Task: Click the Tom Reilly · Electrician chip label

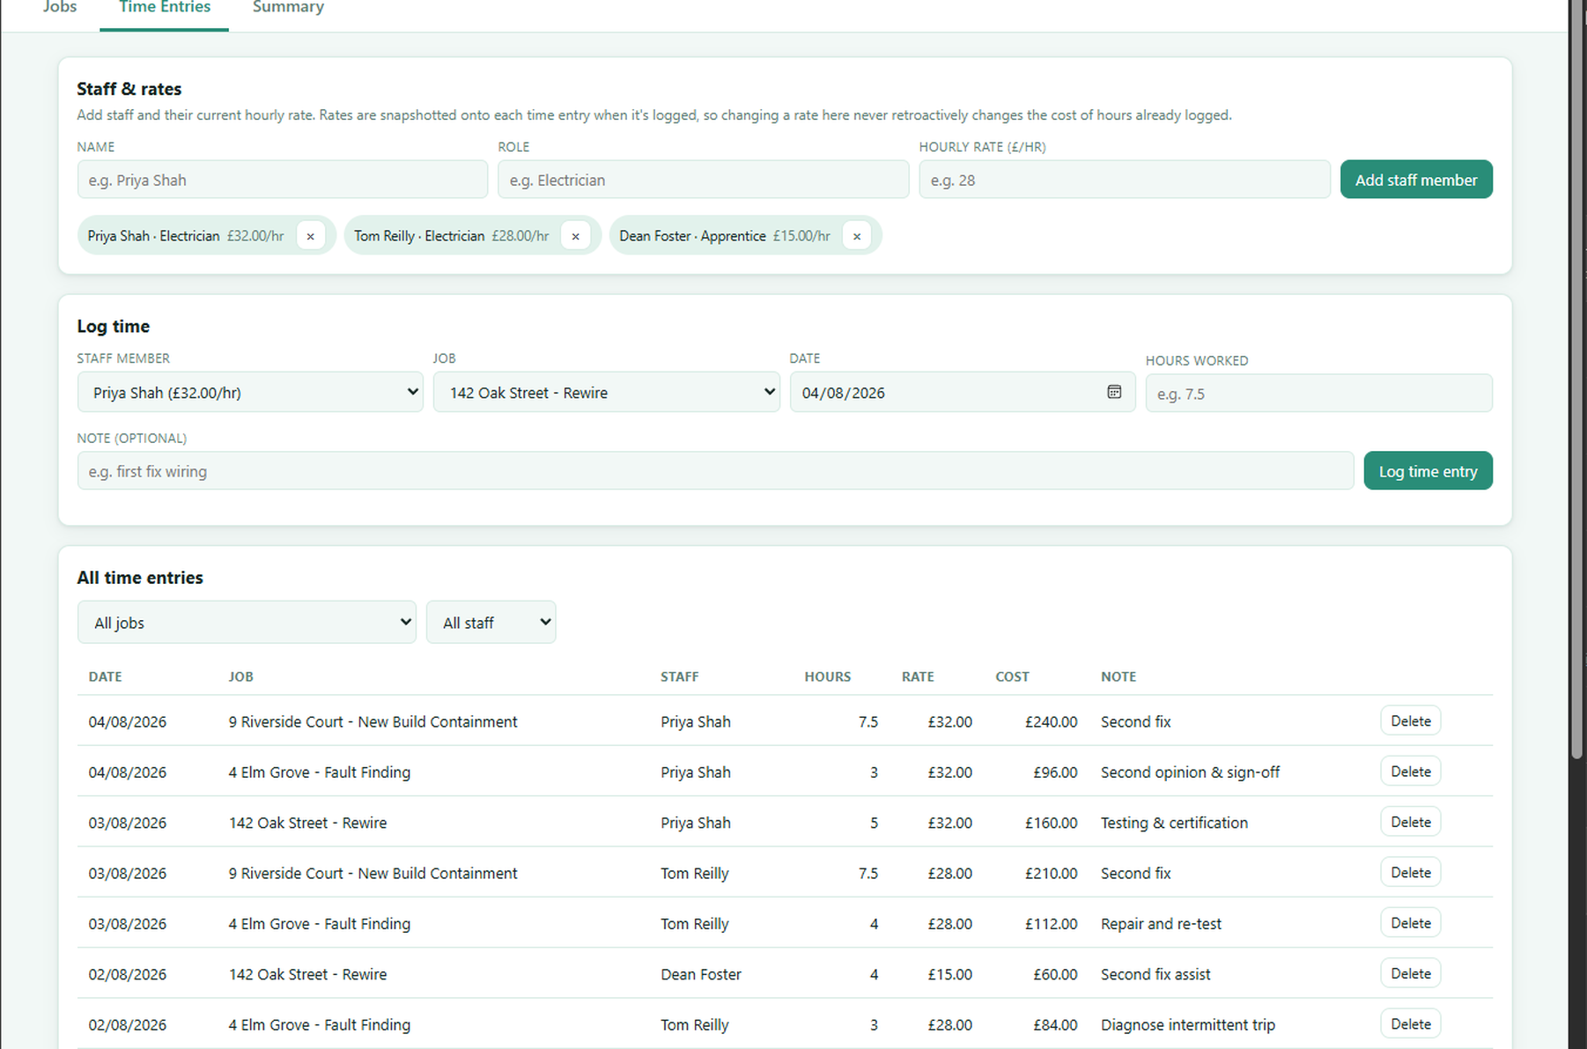Action: (x=419, y=236)
